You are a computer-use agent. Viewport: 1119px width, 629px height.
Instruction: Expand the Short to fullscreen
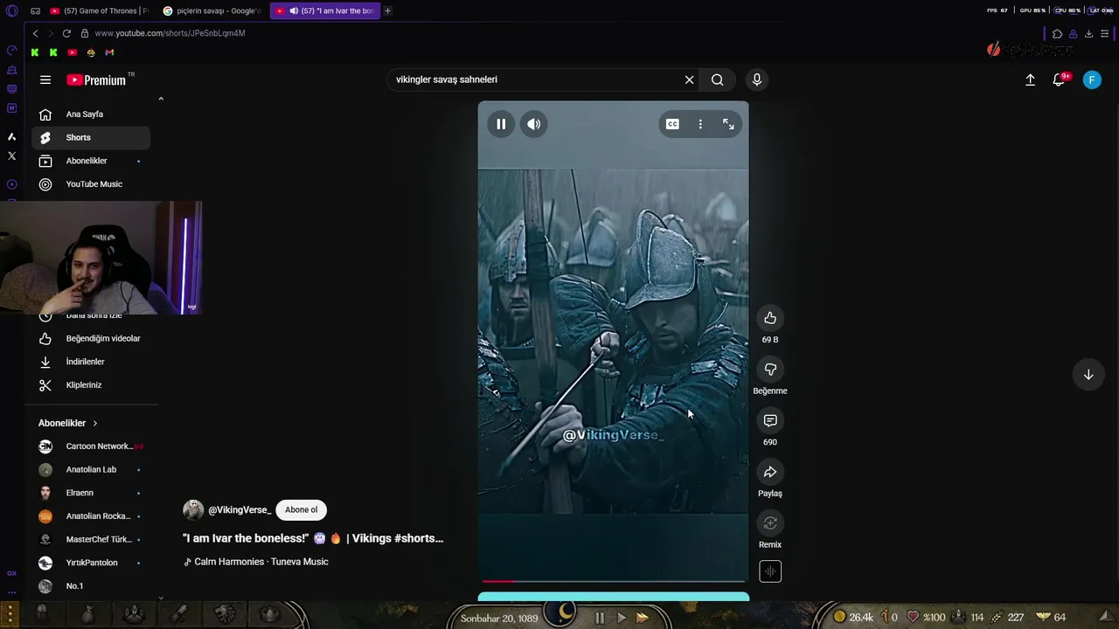[728, 124]
